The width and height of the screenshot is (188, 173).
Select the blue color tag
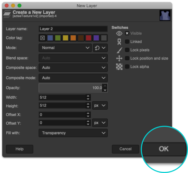coord(50,38)
